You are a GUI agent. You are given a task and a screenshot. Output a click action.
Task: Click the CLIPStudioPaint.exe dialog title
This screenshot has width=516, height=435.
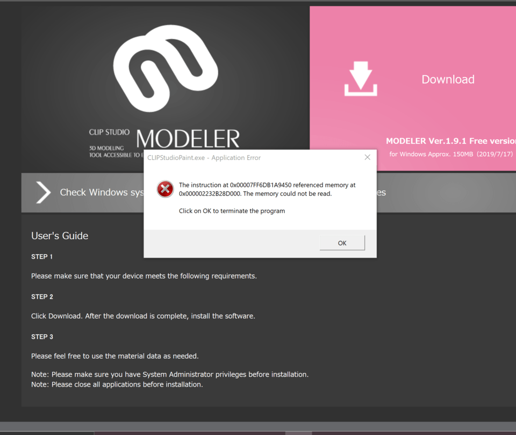point(204,158)
